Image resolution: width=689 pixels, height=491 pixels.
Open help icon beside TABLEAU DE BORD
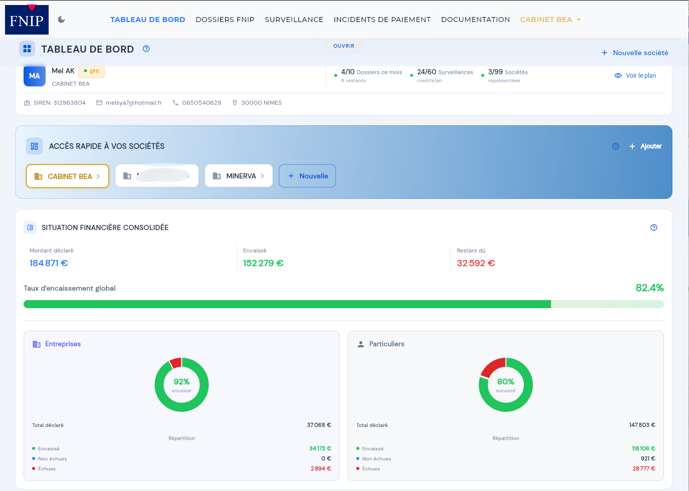tap(146, 49)
